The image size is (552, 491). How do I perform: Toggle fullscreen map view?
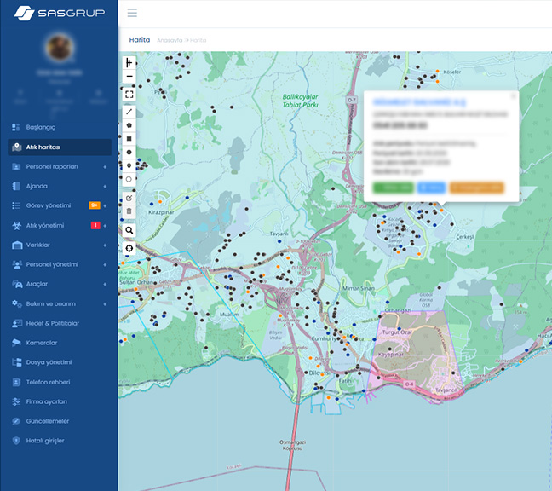click(x=129, y=95)
